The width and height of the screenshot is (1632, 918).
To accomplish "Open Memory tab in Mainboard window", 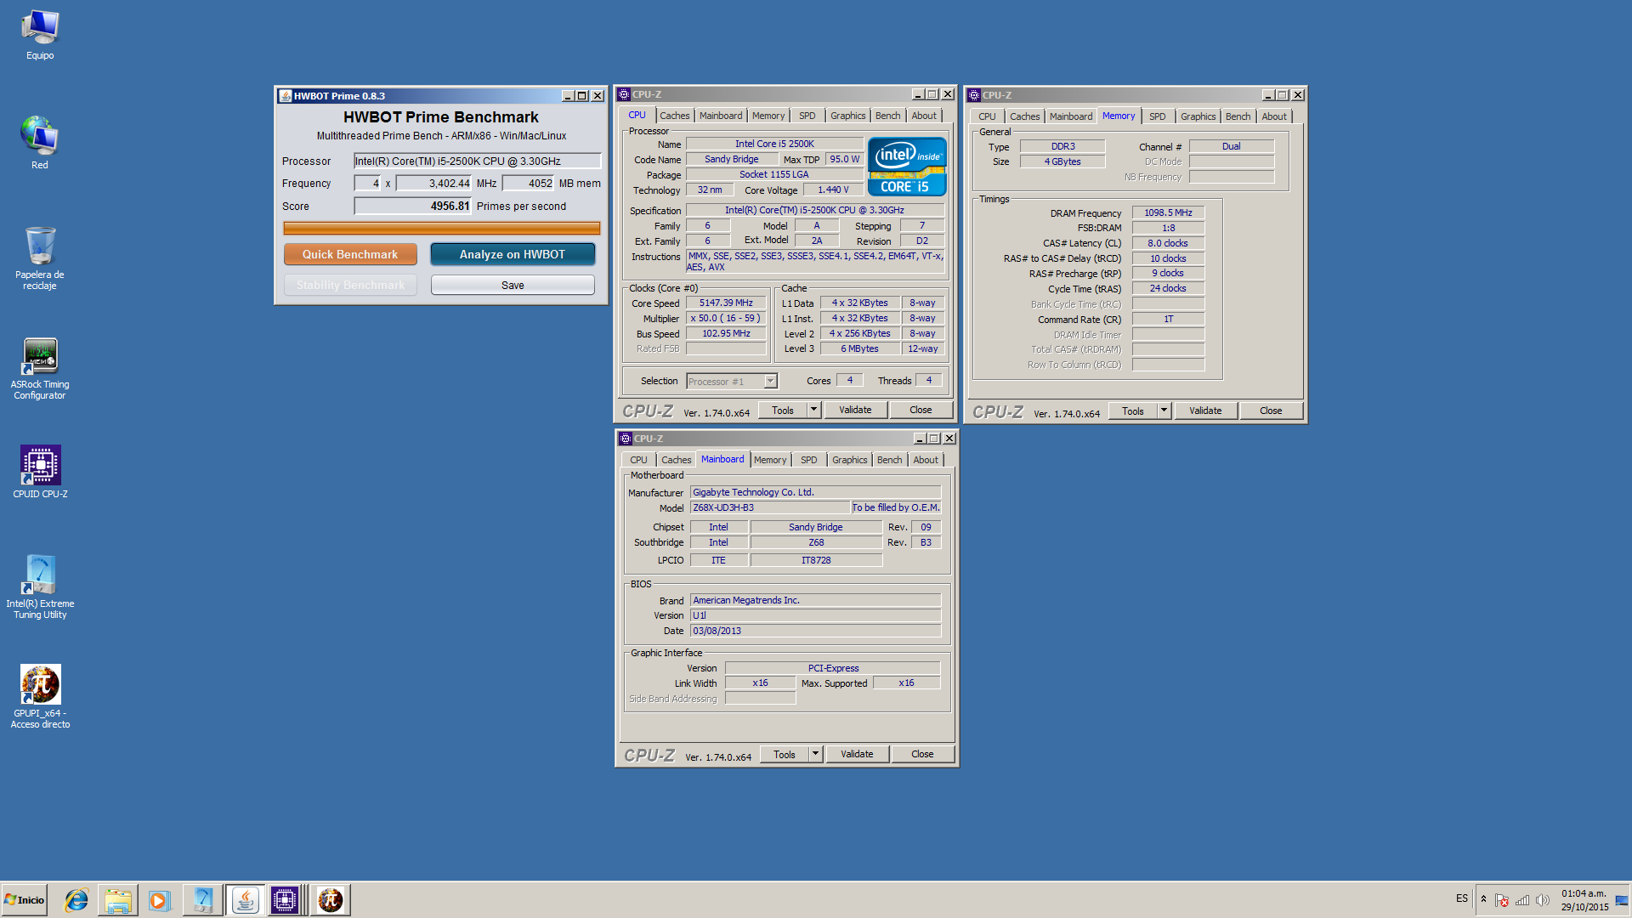I will click(770, 460).
